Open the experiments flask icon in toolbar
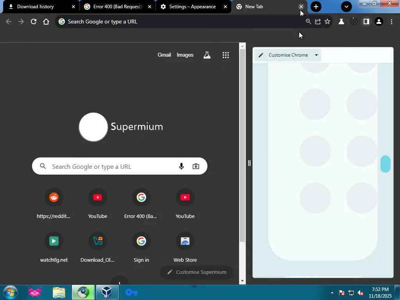This screenshot has height=300, width=400. (341, 22)
